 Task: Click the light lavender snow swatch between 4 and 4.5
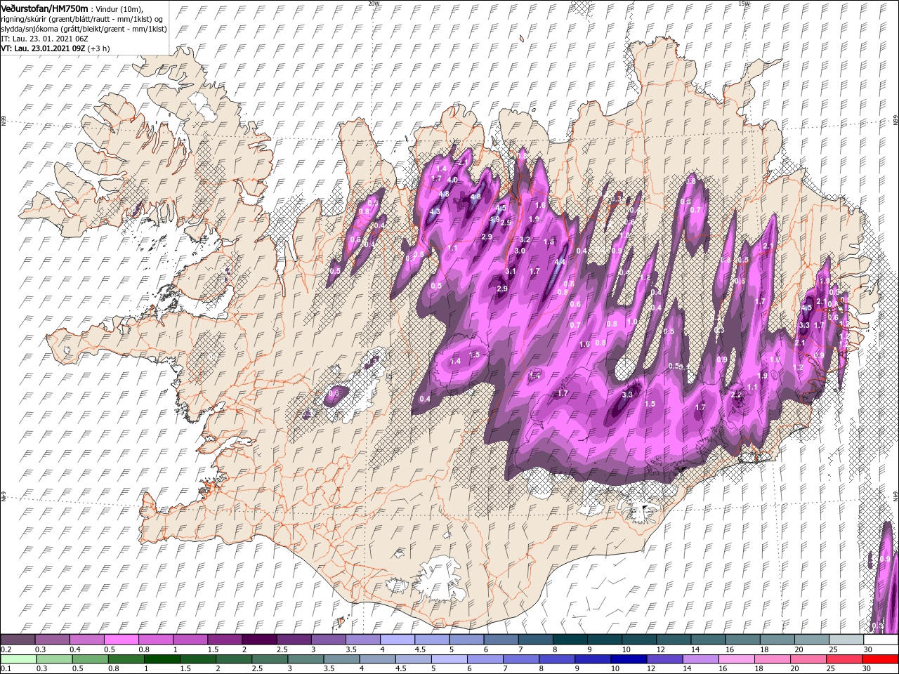tap(398, 640)
